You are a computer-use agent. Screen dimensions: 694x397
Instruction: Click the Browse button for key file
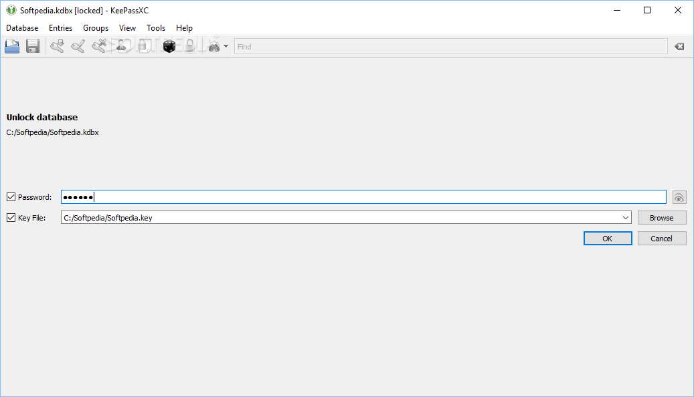click(x=662, y=217)
